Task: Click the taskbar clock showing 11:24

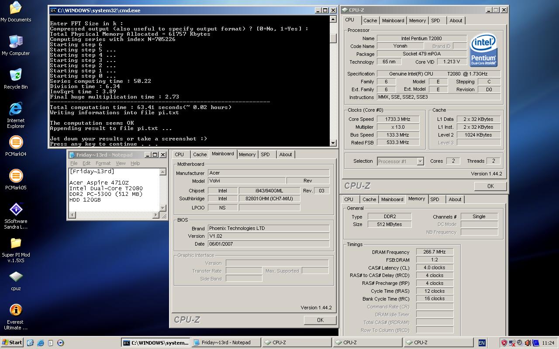Action: (548, 343)
